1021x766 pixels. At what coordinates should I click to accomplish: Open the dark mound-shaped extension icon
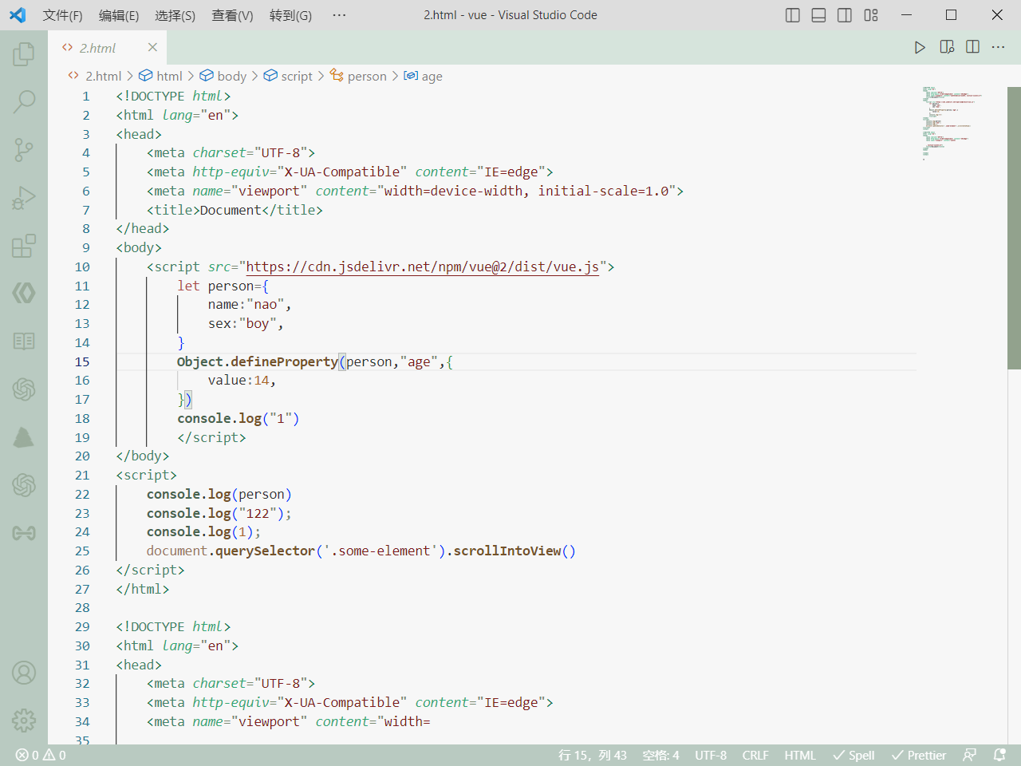(x=24, y=436)
